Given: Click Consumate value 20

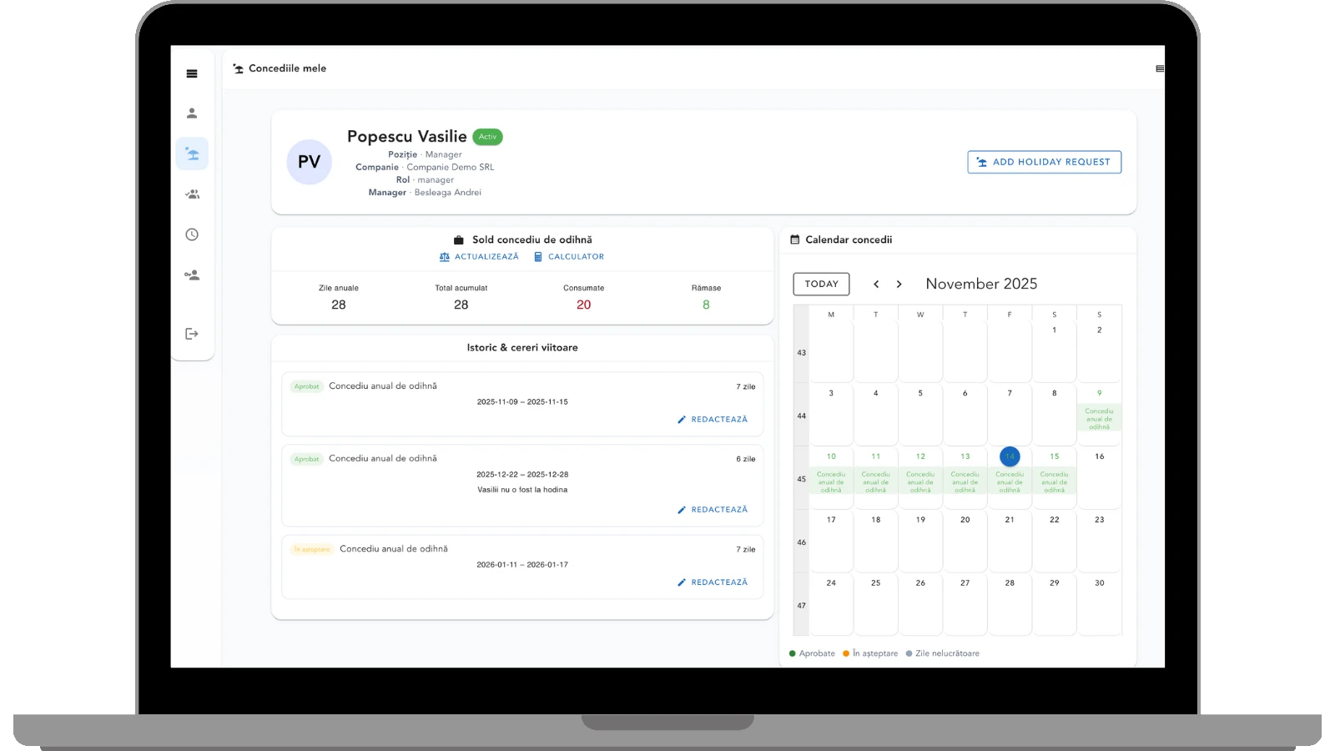Looking at the screenshot, I should (x=583, y=305).
